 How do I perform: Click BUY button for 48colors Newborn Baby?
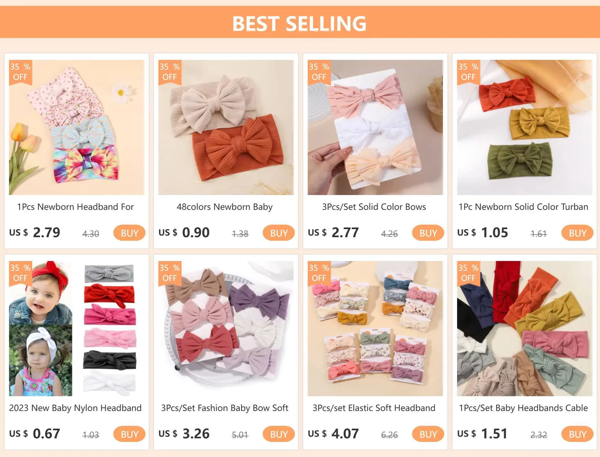click(279, 233)
